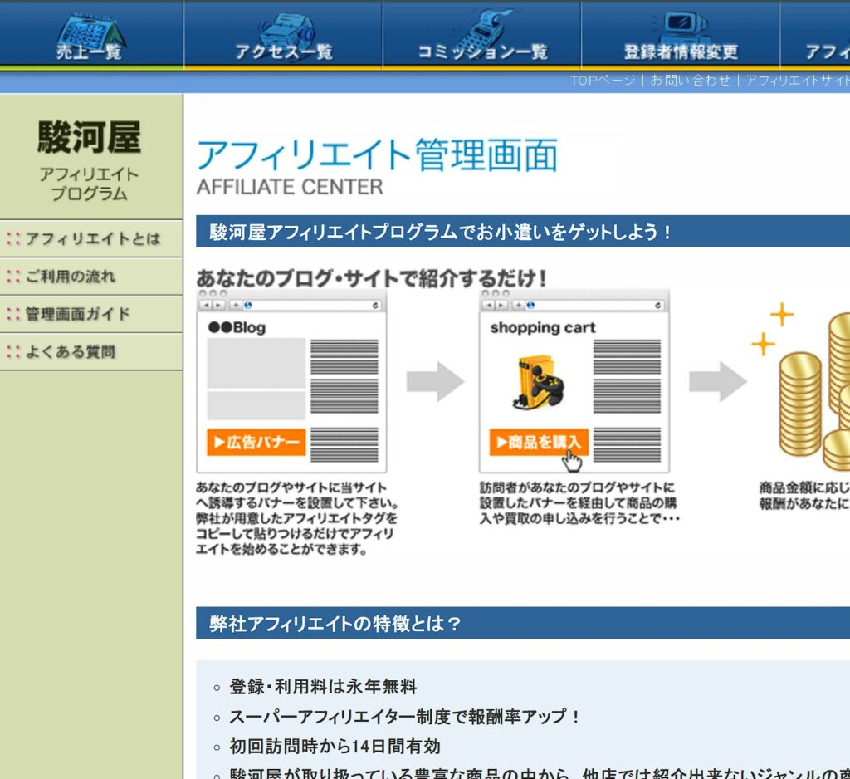Click the first gray arrow graphic
850x779 pixels.
pos(435,382)
